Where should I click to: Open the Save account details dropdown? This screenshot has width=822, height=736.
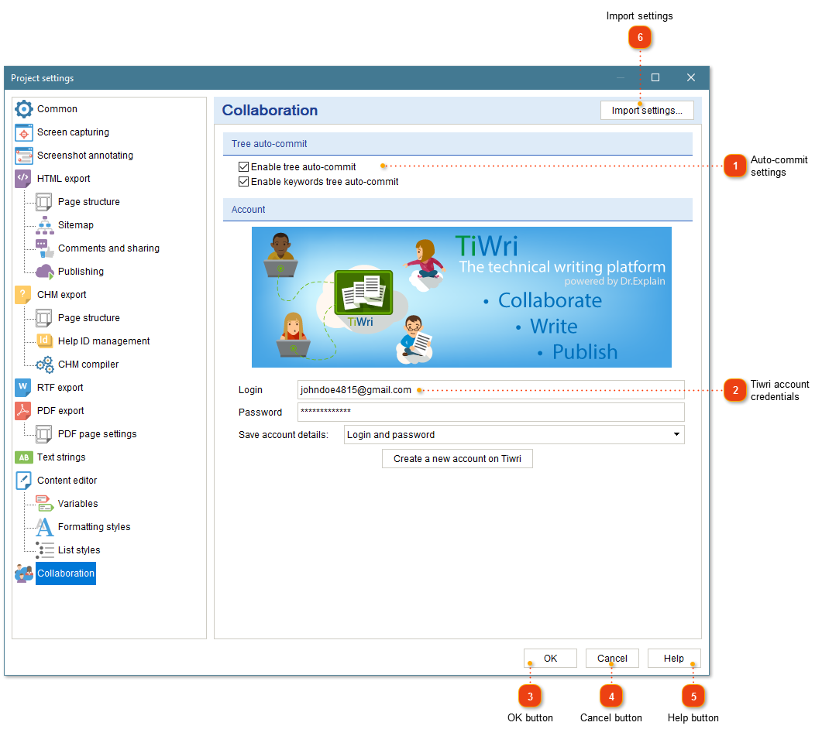tap(514, 434)
